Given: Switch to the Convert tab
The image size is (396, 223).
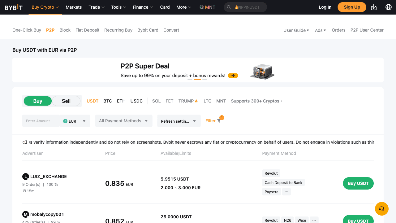Looking at the screenshot, I should 171,30.
